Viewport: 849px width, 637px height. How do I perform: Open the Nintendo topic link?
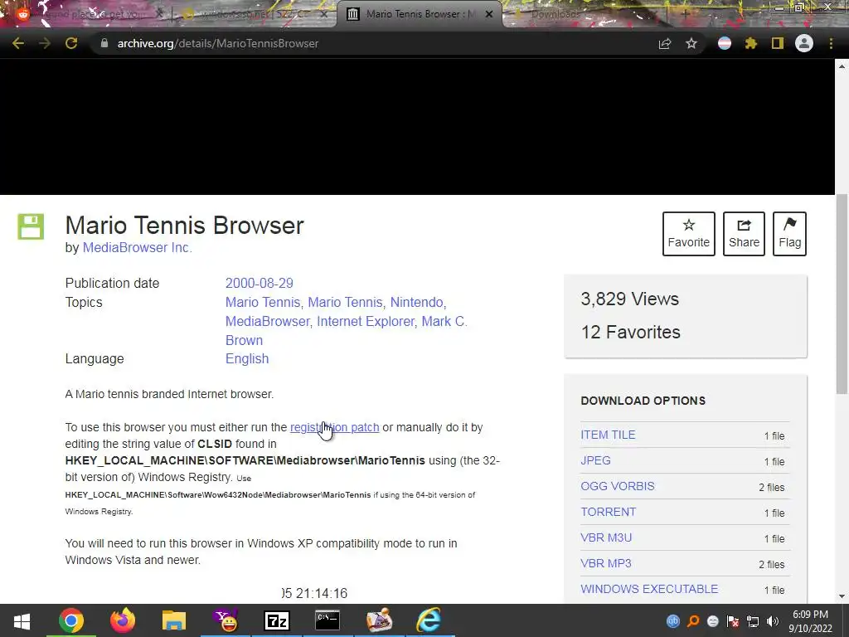tap(416, 302)
